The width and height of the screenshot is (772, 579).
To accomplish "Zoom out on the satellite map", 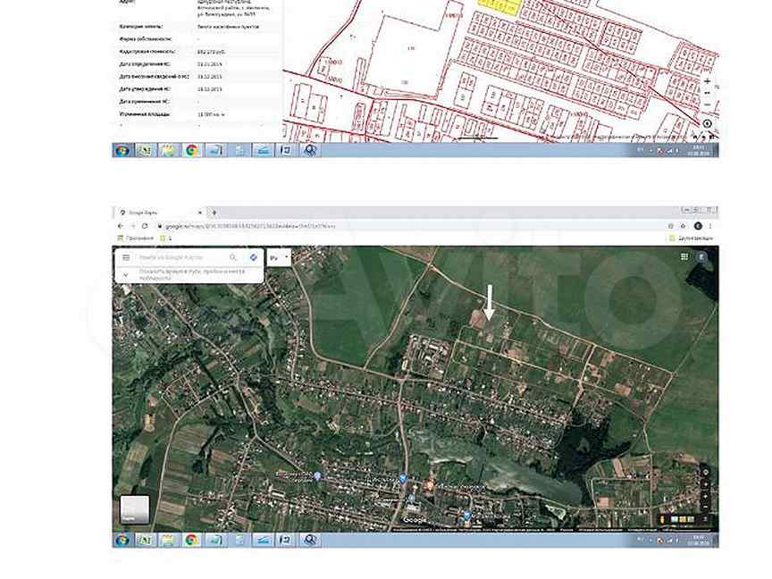I will point(706,507).
